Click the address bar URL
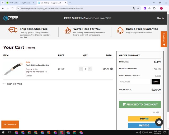Viewport: 169px width, 135px height. [51, 8]
